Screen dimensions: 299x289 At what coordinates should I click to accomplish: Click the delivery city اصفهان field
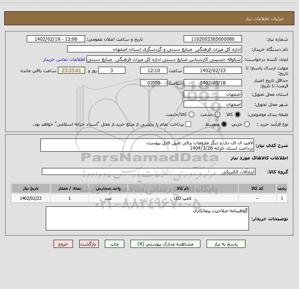213,104
